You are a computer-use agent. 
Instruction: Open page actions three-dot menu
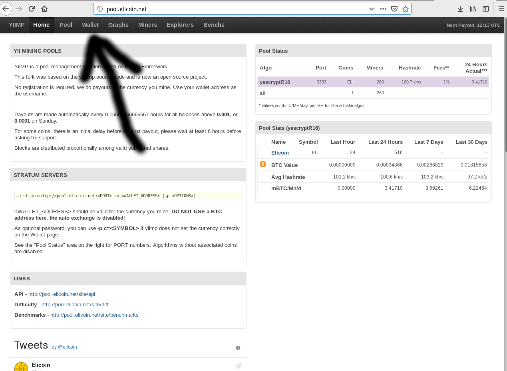tap(383, 9)
